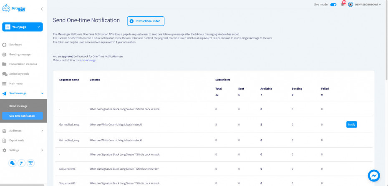Click the total subscribers value 12
The height and width of the screenshot is (186, 388).
[x=217, y=95]
